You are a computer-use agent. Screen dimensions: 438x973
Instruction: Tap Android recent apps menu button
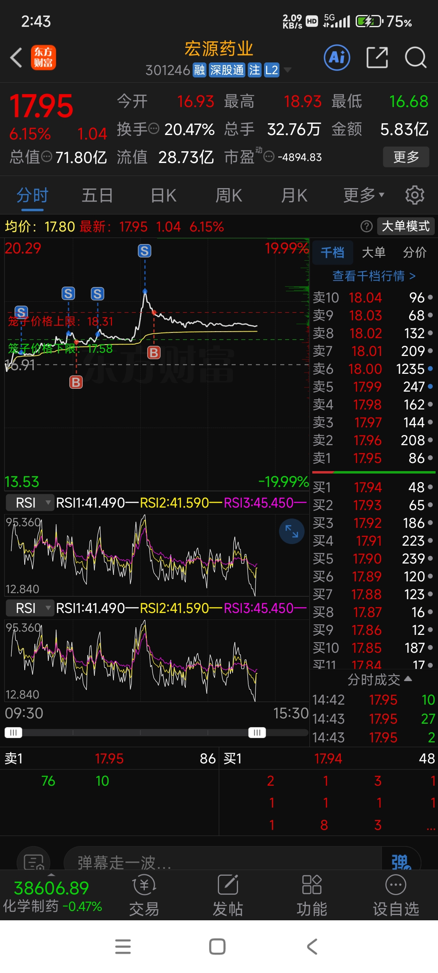[x=123, y=947]
